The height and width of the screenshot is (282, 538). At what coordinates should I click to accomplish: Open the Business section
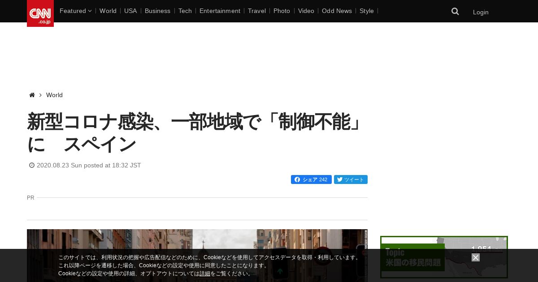point(157,11)
